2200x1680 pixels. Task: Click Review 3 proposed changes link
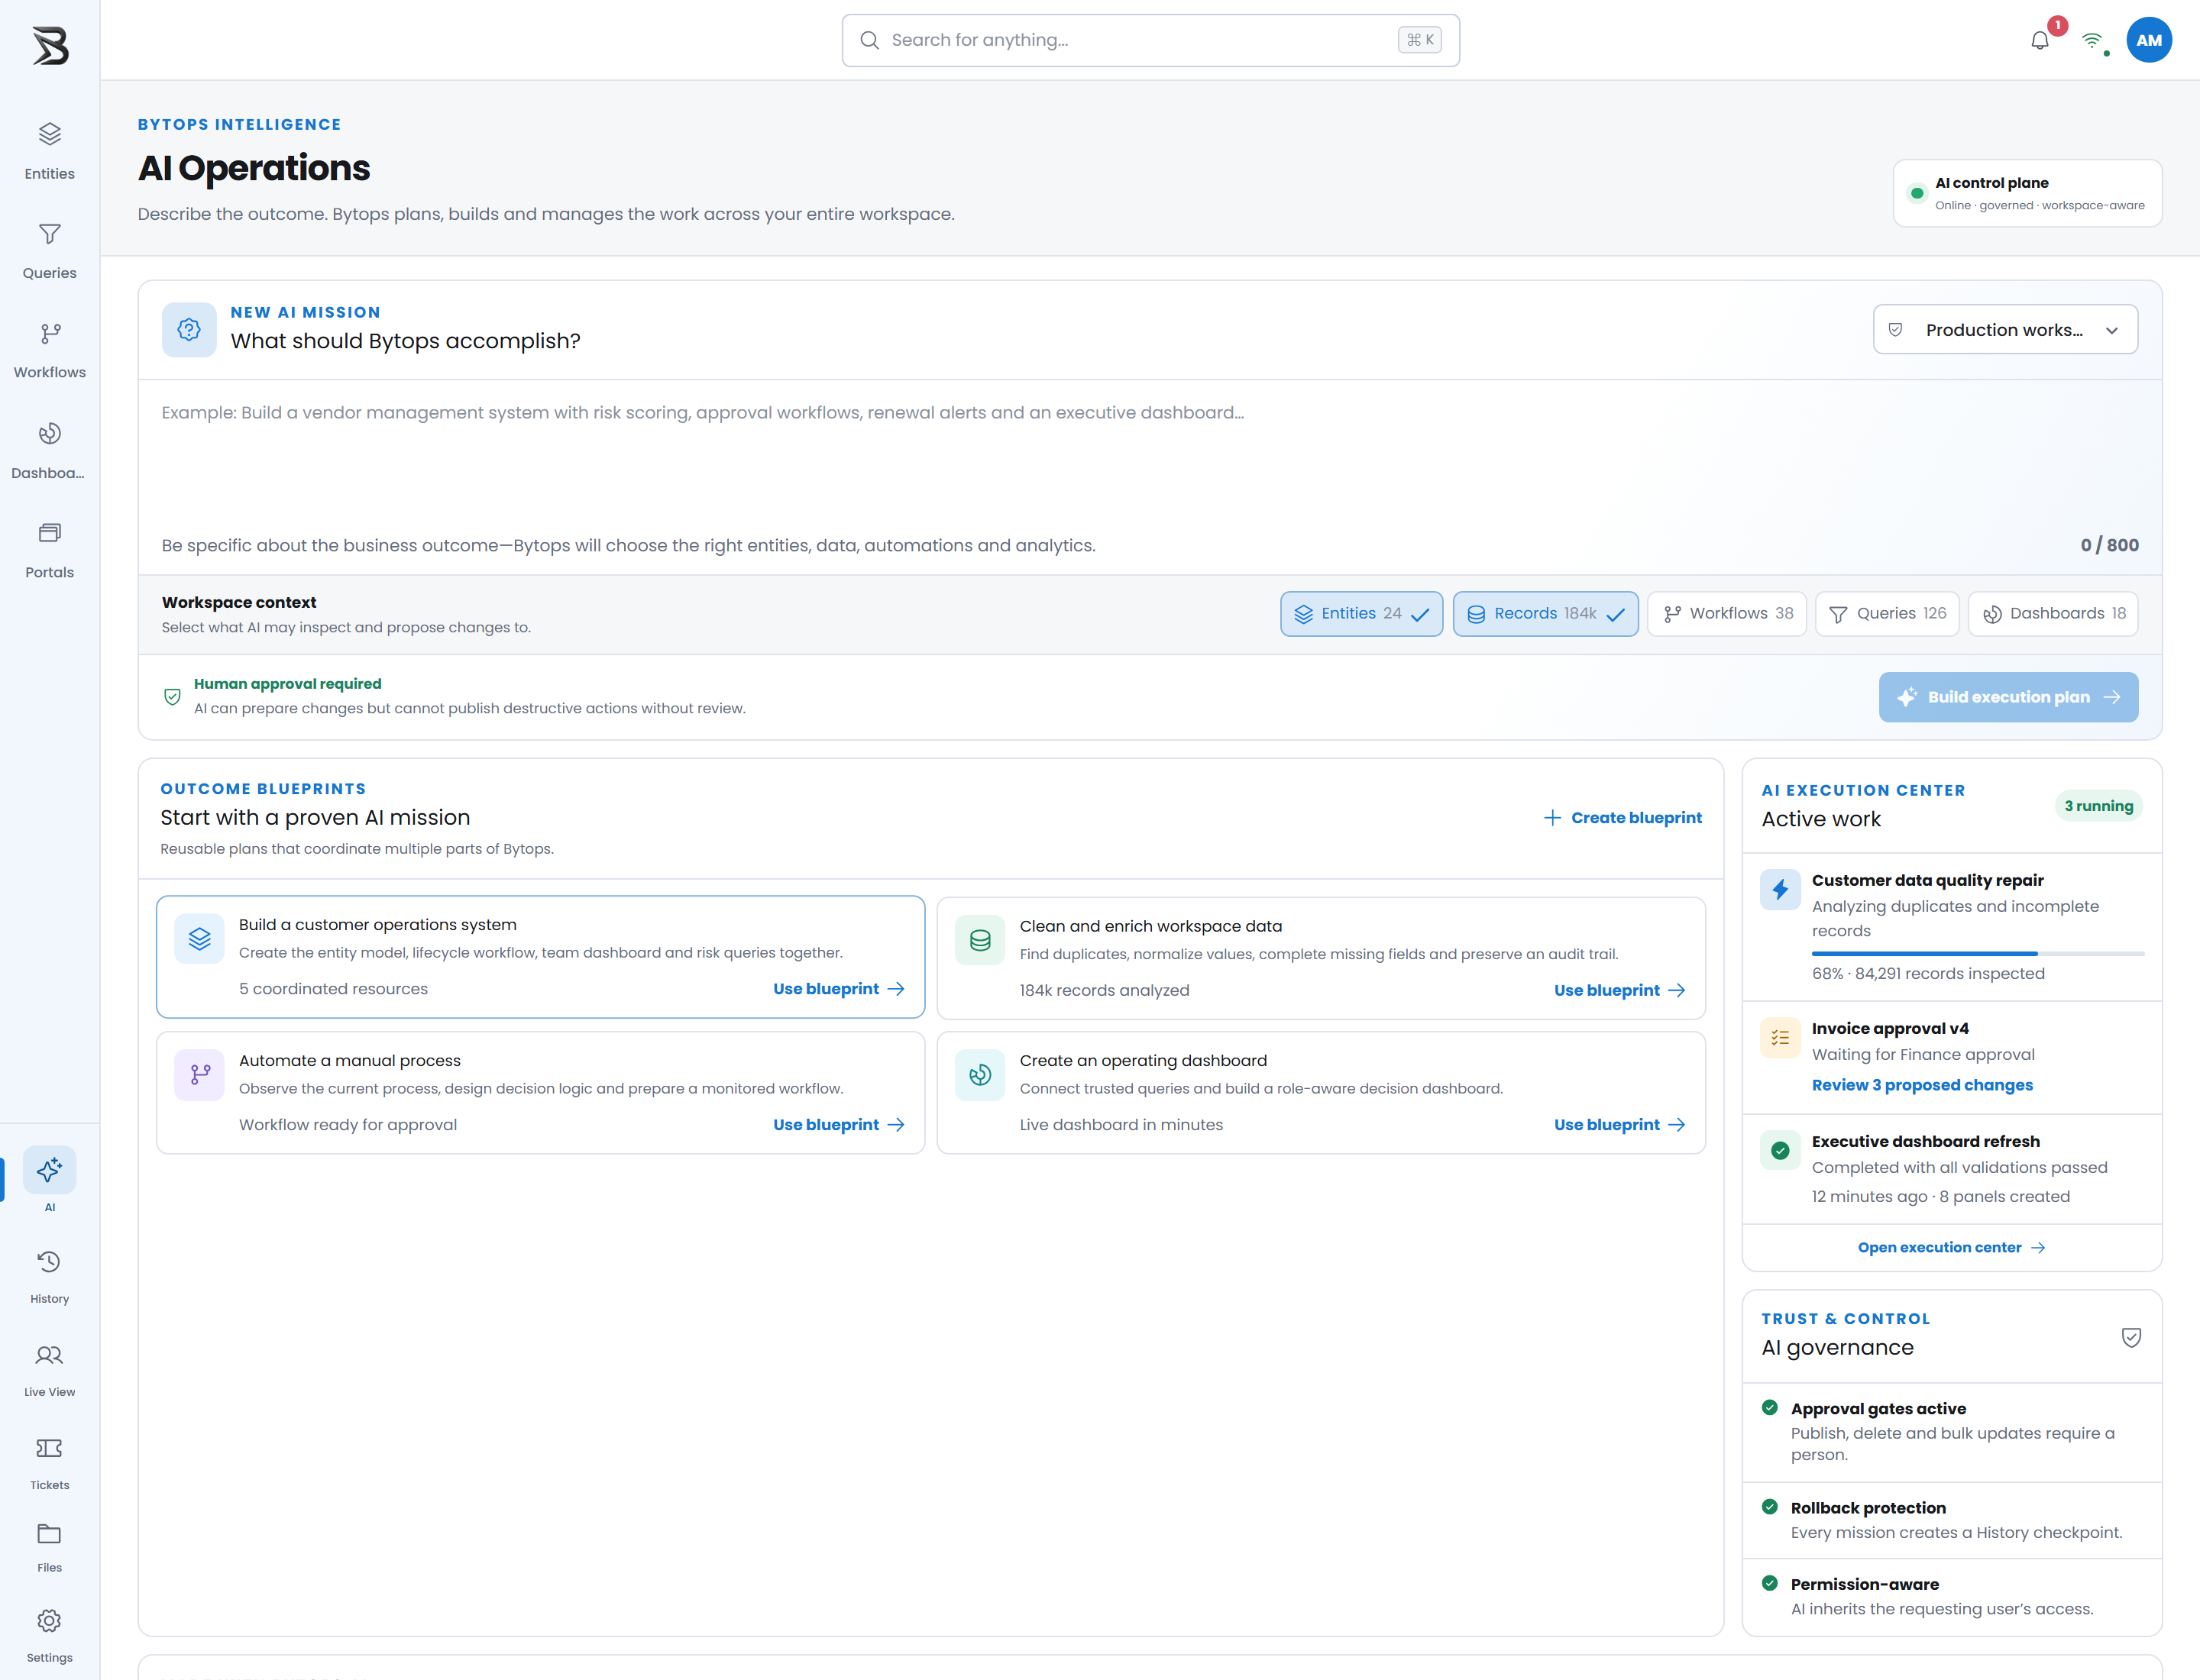pos(1922,1084)
